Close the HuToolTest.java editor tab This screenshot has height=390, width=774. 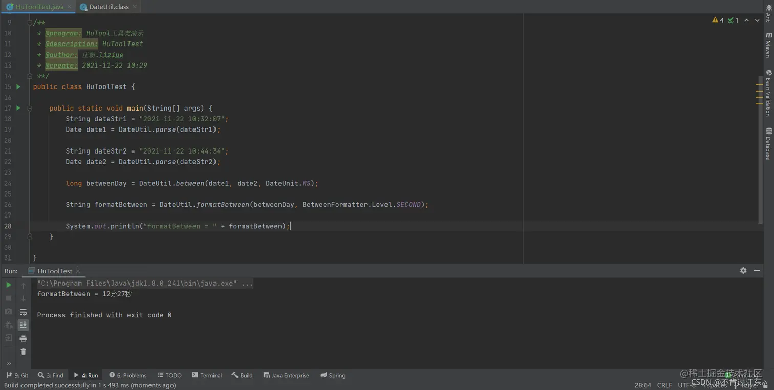70,7
